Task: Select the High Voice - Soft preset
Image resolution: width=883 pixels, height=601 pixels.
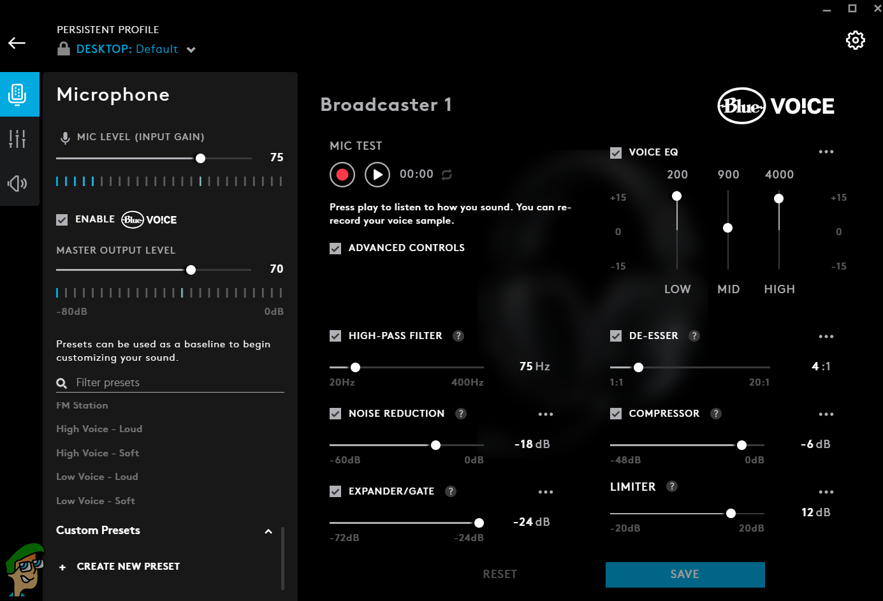Action: point(98,453)
